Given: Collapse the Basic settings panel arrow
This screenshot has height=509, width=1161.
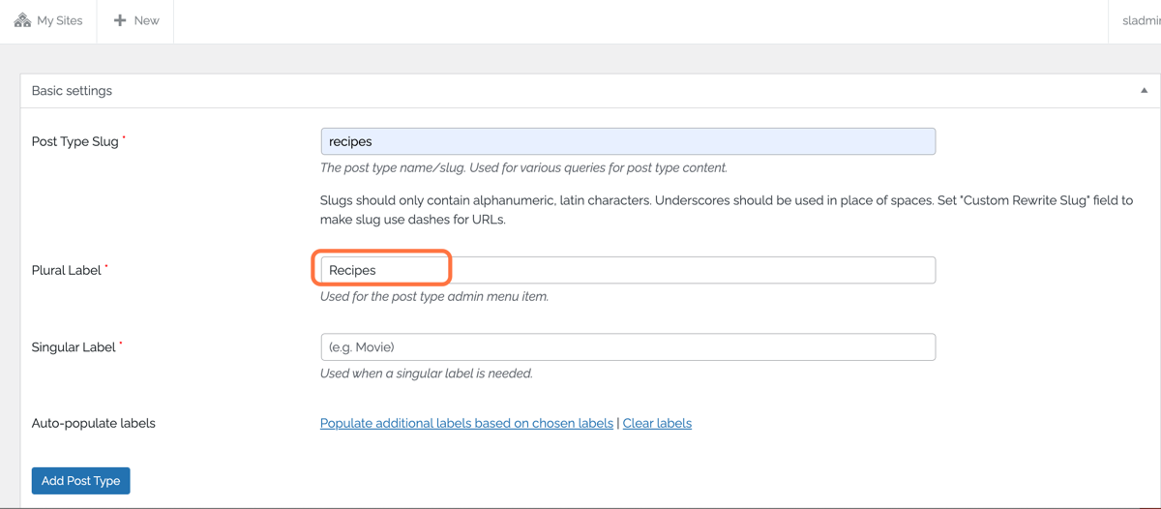Looking at the screenshot, I should click(1144, 91).
